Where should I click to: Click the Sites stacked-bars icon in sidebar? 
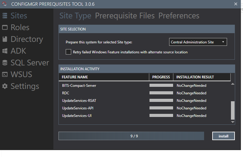tap(5, 16)
